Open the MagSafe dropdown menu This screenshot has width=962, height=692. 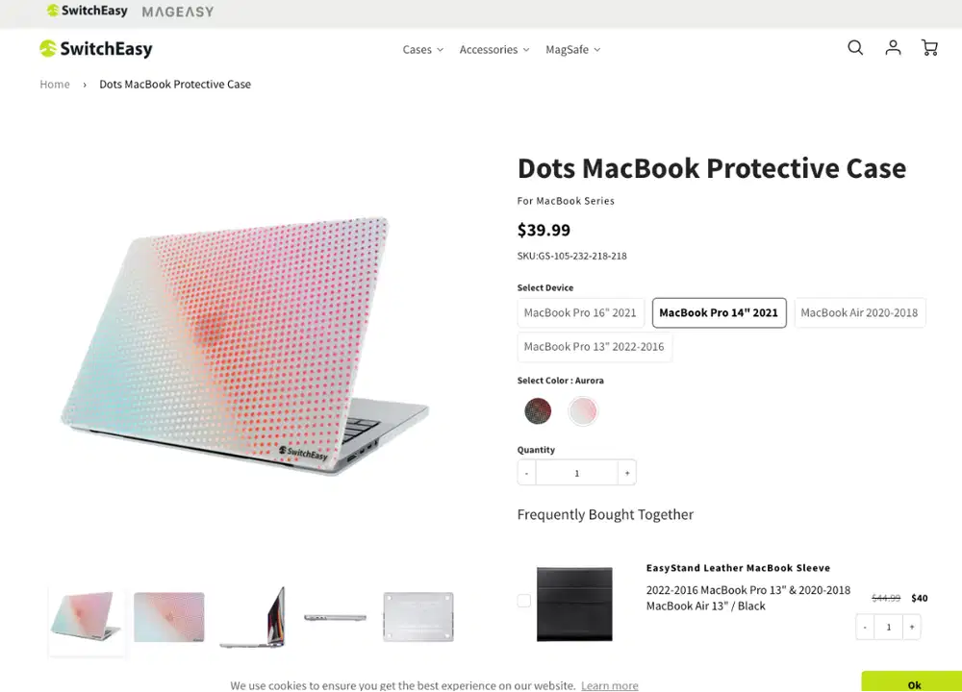coord(571,49)
